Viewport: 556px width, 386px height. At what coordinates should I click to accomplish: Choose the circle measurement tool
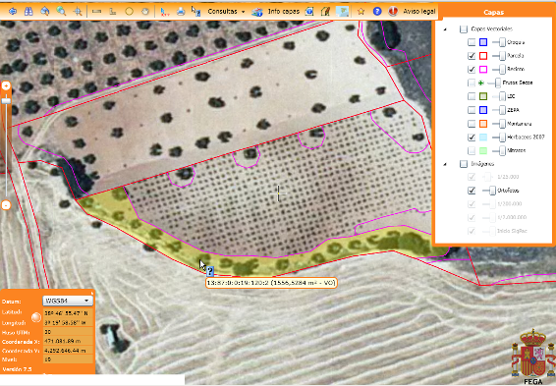coord(129,12)
